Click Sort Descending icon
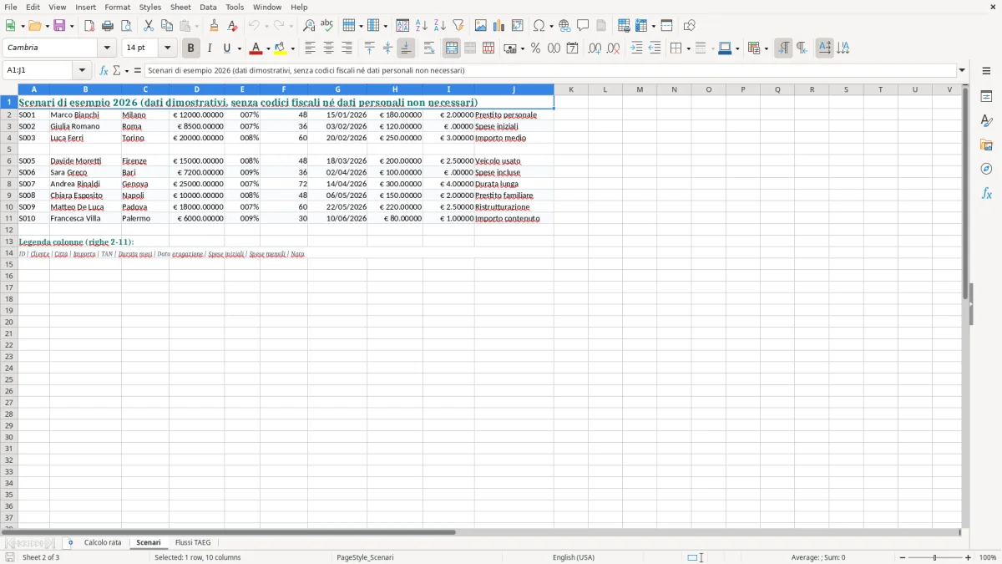This screenshot has height=564, width=1002. coord(440,26)
